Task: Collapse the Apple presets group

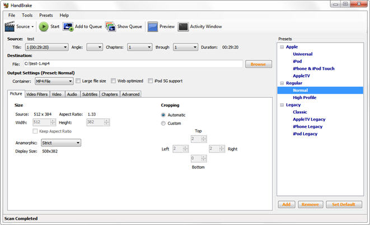Action: coord(282,47)
